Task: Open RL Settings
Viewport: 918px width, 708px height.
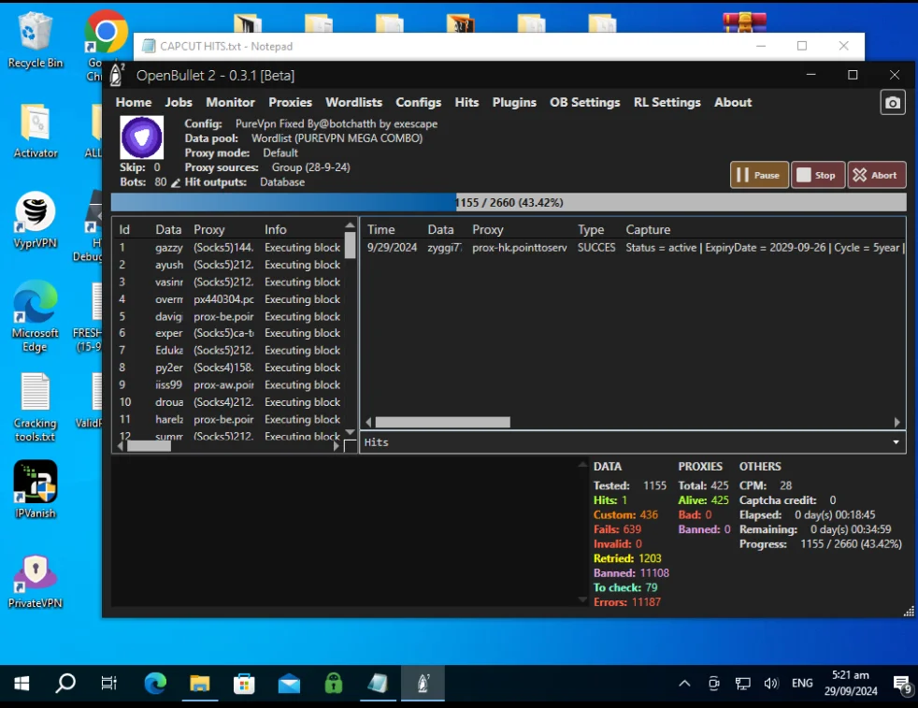Action: tap(667, 103)
